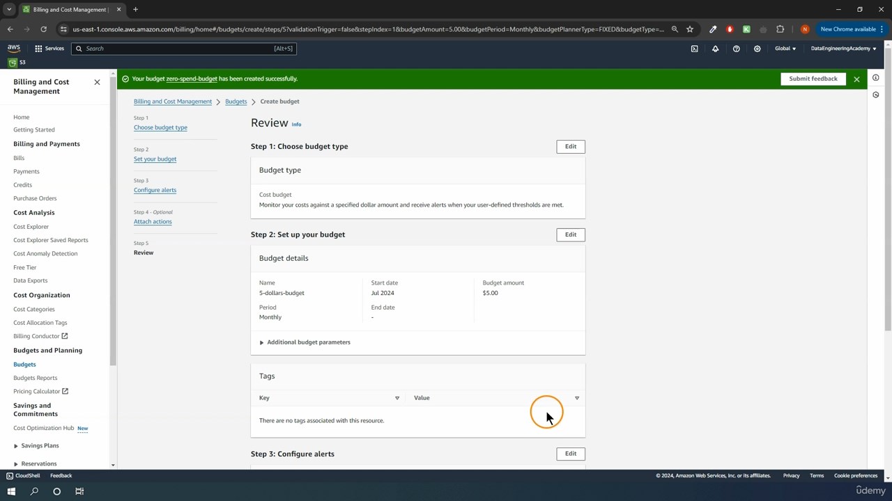Open Windows Task View
This screenshot has width=892, height=501.
79,491
